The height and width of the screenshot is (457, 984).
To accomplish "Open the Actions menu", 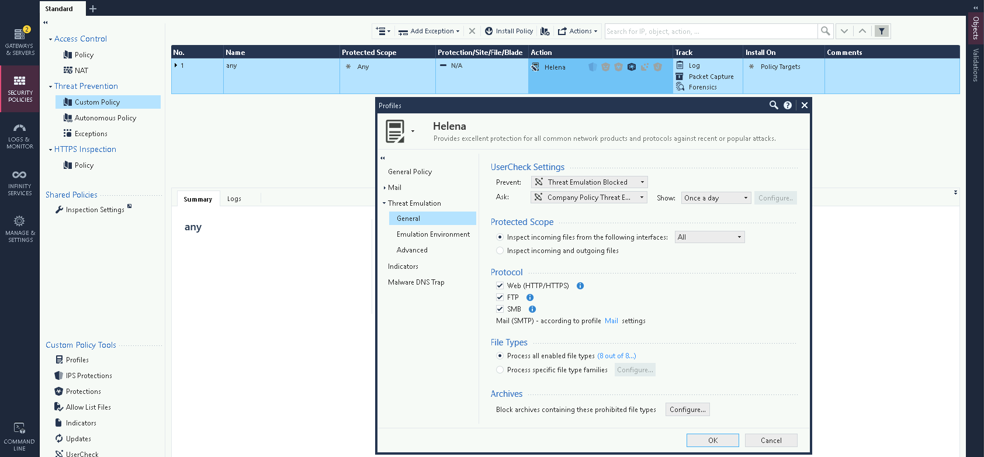I will coord(577,31).
